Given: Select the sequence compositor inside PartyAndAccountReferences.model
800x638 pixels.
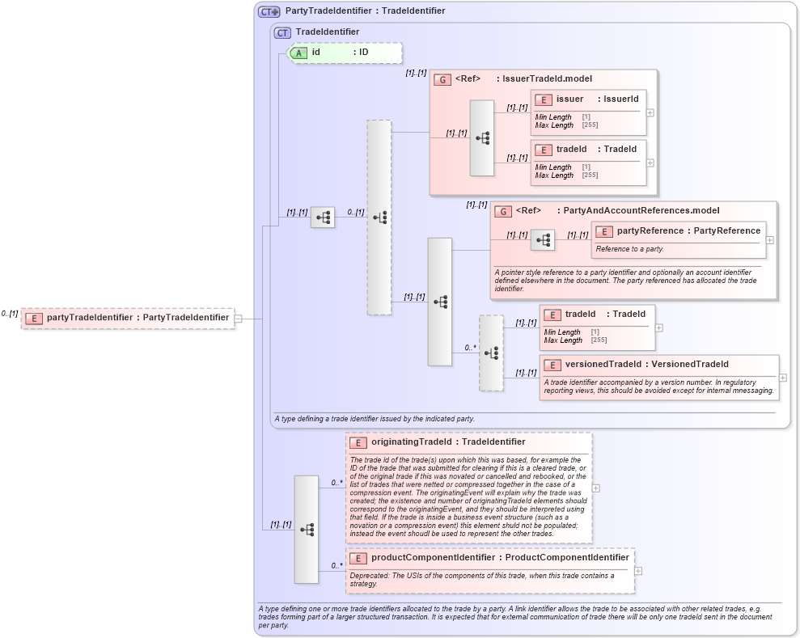Looking at the screenshot, I should pos(542,239).
